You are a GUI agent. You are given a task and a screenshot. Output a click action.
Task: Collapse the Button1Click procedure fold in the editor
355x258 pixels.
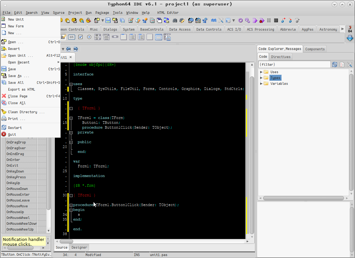(x=71, y=205)
